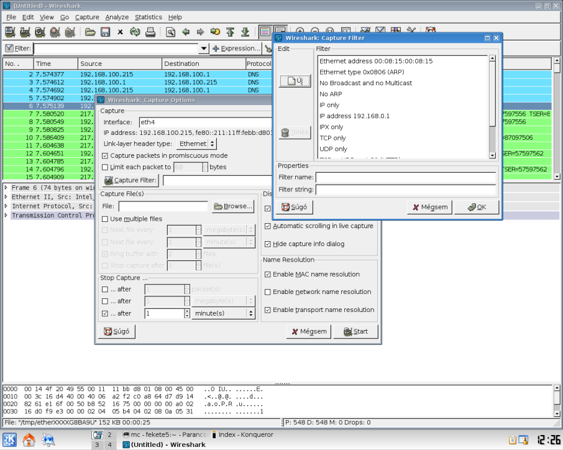Enable stop capture after packet(s) checkbox
Screen dimensions: 563x450
105,290
